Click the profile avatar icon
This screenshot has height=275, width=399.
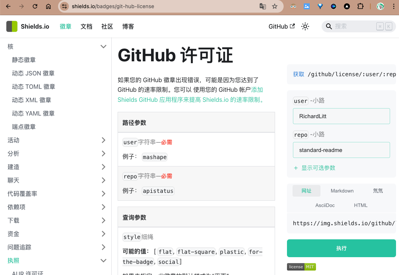[380, 6]
